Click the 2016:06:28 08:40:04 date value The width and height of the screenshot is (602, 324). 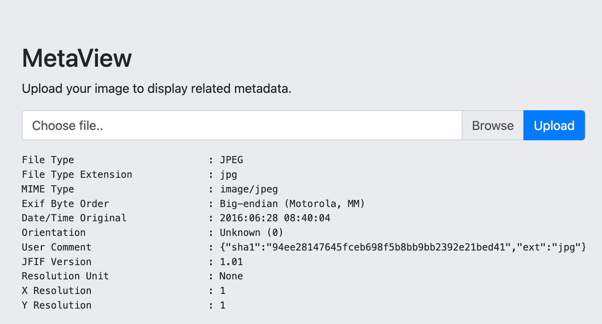pyautogui.click(x=275, y=218)
